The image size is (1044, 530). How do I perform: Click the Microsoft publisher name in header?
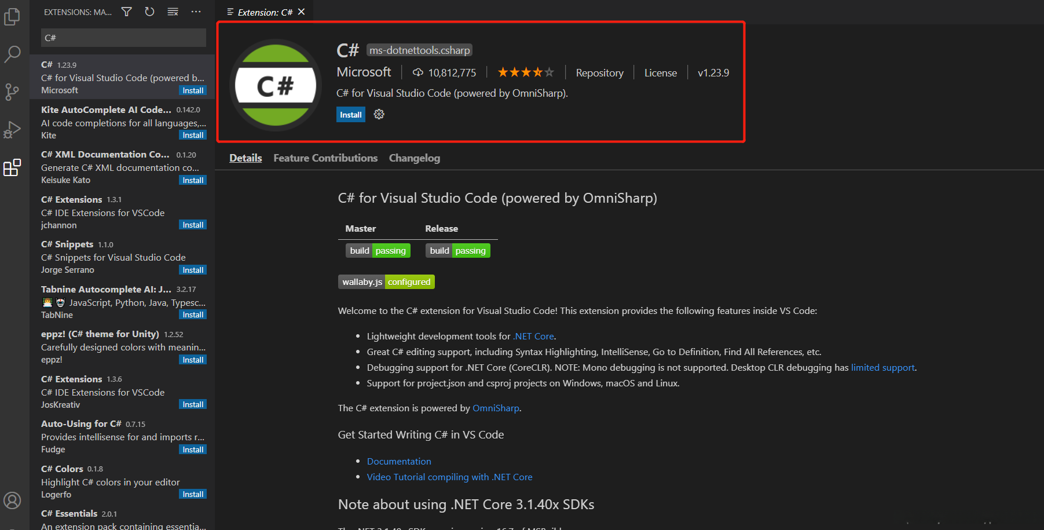(364, 72)
